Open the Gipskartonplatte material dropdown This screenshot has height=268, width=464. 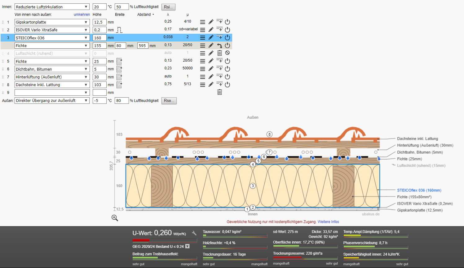(x=52, y=22)
